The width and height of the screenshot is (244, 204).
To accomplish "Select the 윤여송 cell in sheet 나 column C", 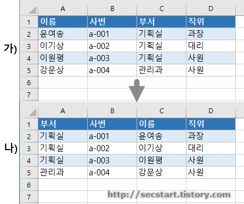I will coord(161,136).
